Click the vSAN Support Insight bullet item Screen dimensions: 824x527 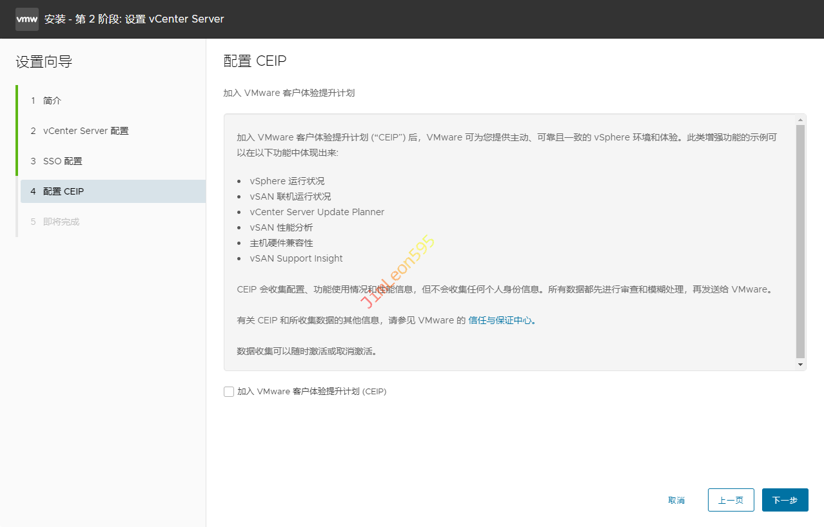tap(296, 258)
